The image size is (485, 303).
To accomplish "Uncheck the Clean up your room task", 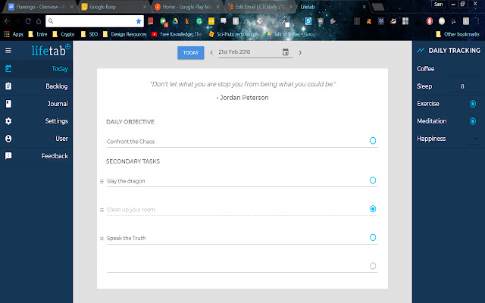I will (x=373, y=209).
